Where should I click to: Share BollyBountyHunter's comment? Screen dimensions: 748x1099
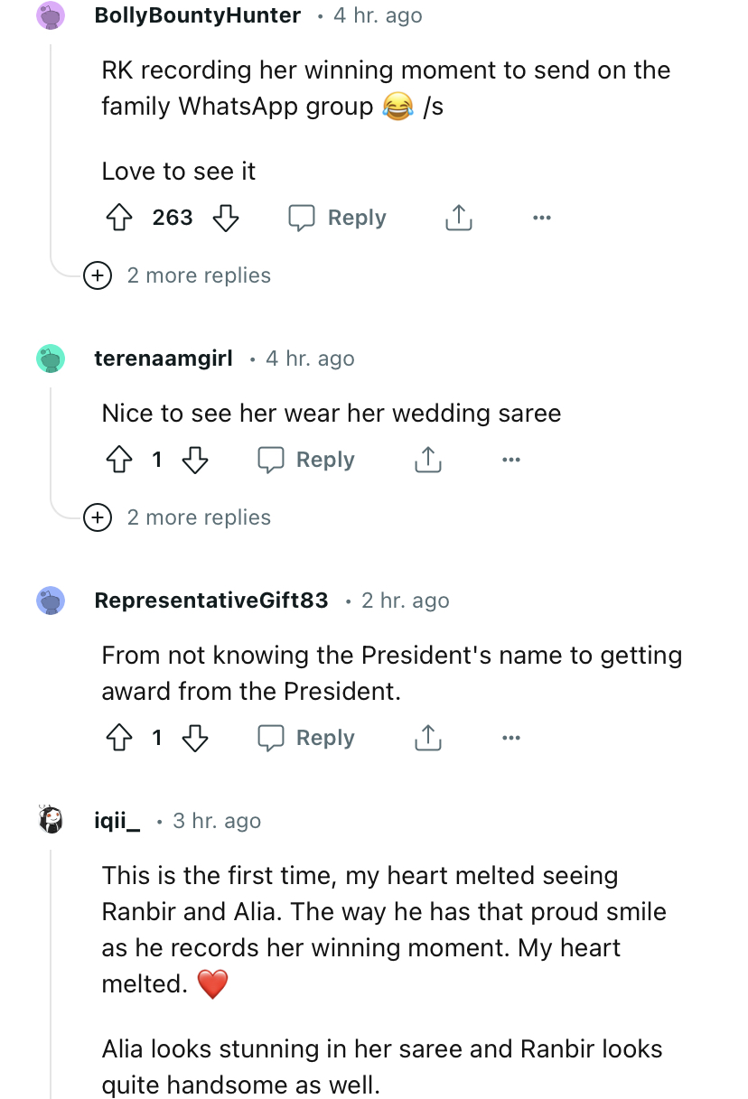(459, 218)
